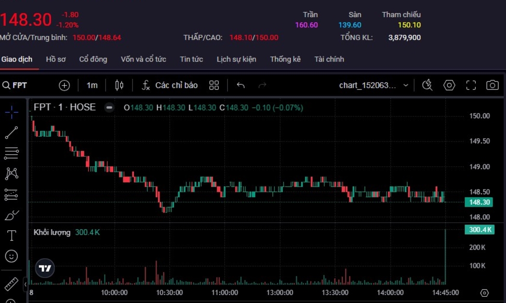Click the undo arrow button
Viewport: 506px width, 303px height.
click(x=240, y=85)
